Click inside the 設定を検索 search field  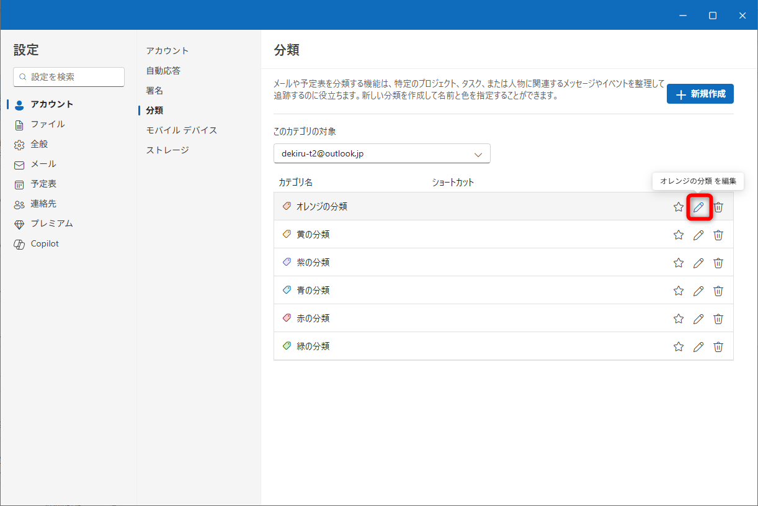pyautogui.click(x=68, y=76)
